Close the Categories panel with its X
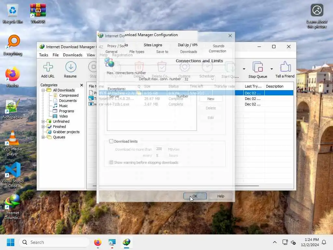This screenshot has height=250, width=333. [82, 85]
